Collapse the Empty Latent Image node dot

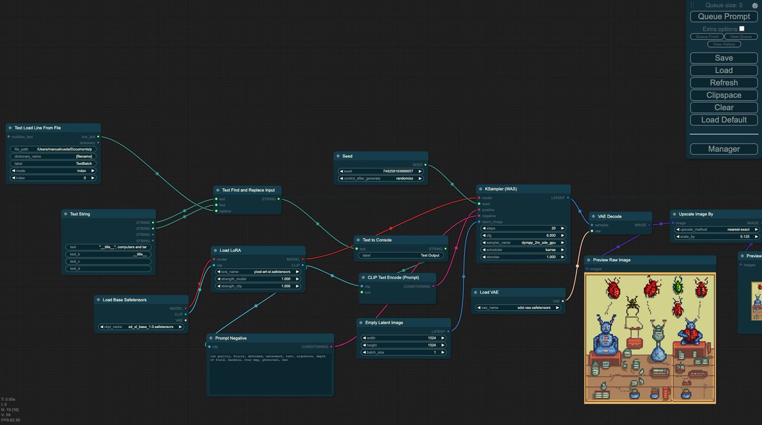[361, 322]
